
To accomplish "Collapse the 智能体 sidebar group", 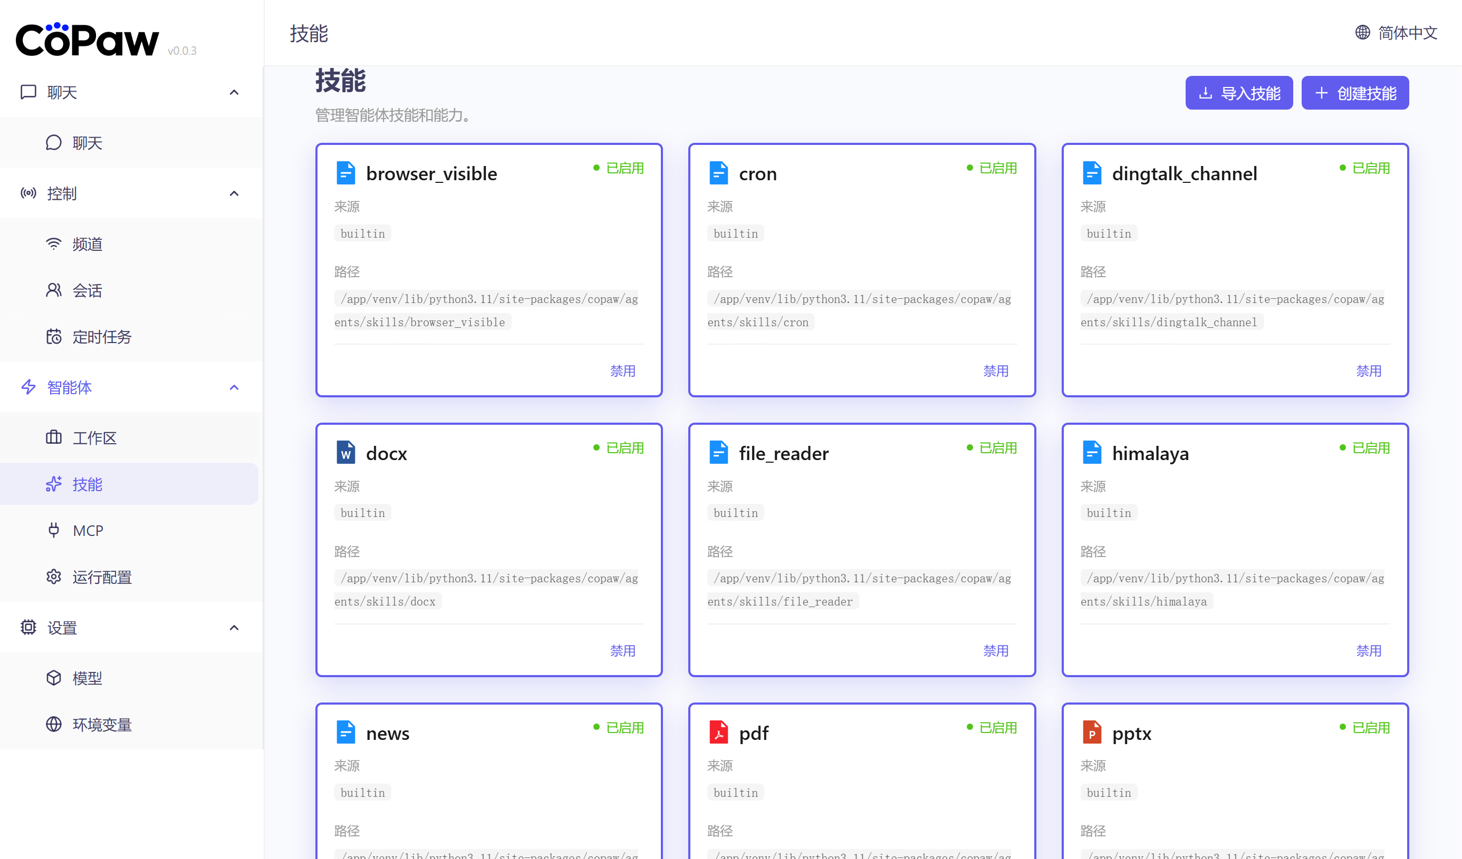I will 234,387.
